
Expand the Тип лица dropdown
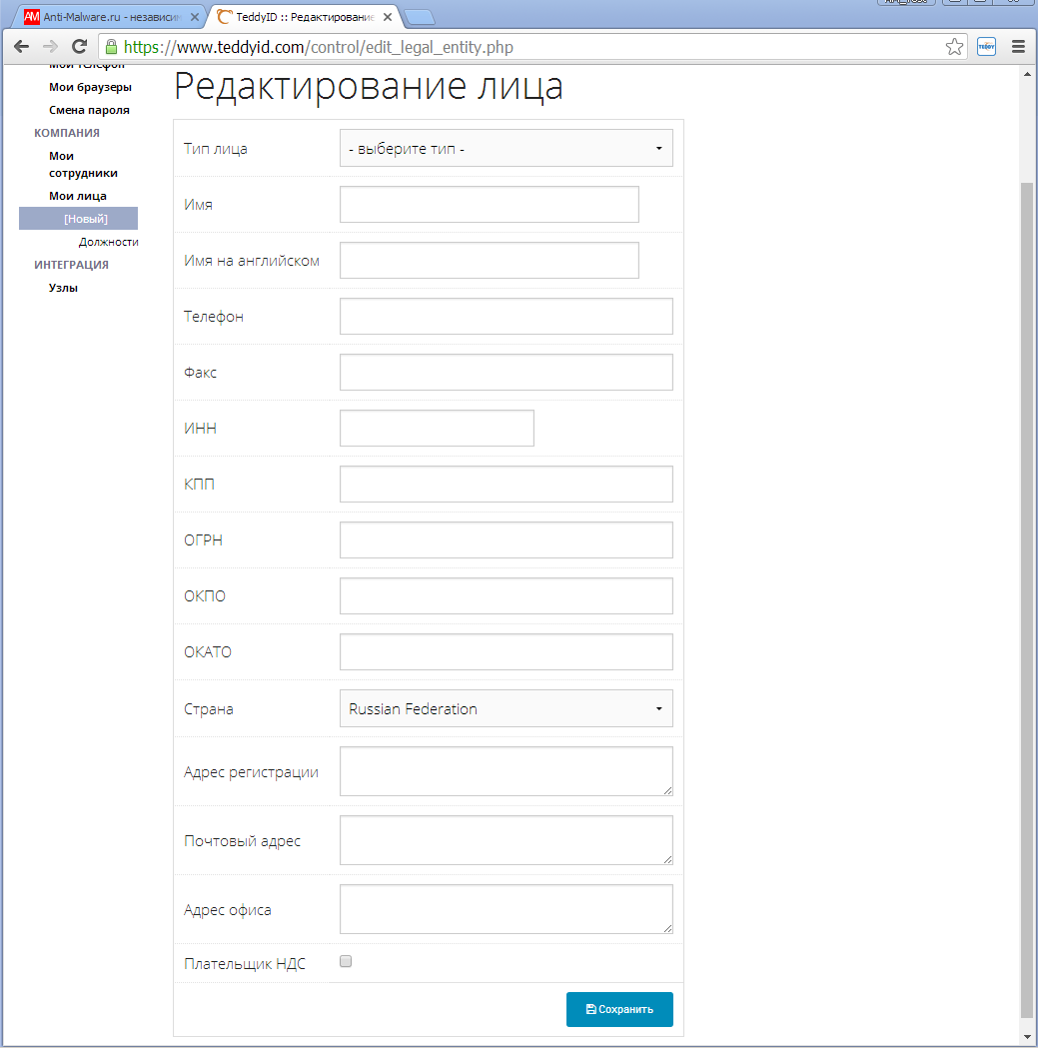[x=506, y=149]
